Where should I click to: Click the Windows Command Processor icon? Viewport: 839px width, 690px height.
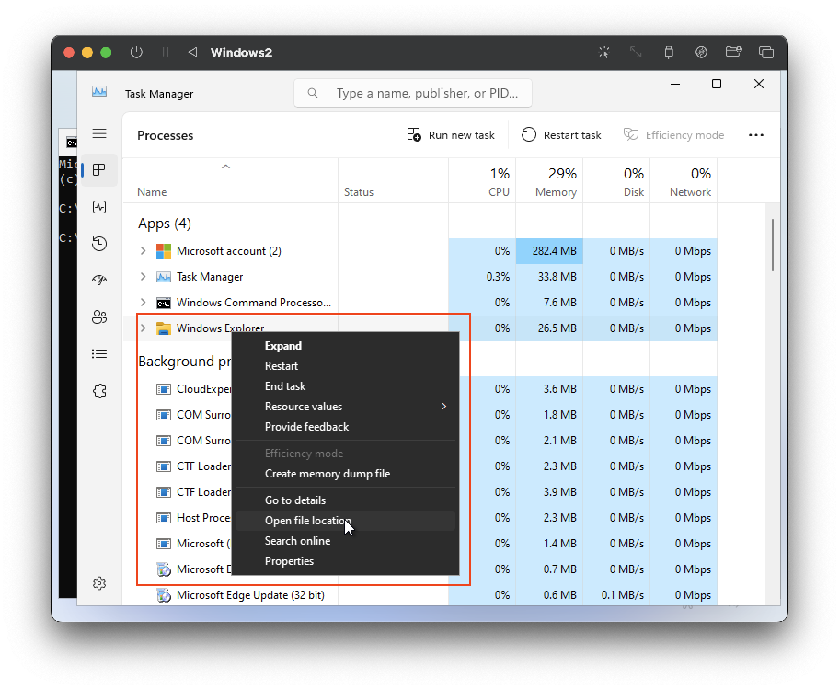[164, 303]
